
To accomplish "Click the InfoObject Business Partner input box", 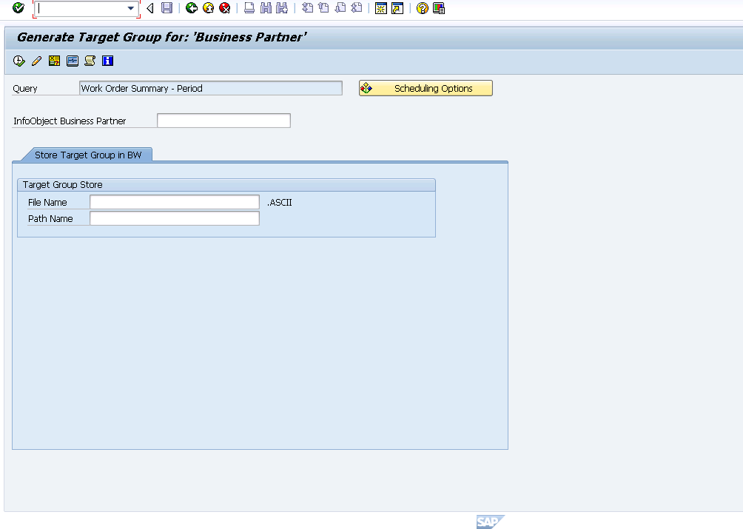I will 222,120.
